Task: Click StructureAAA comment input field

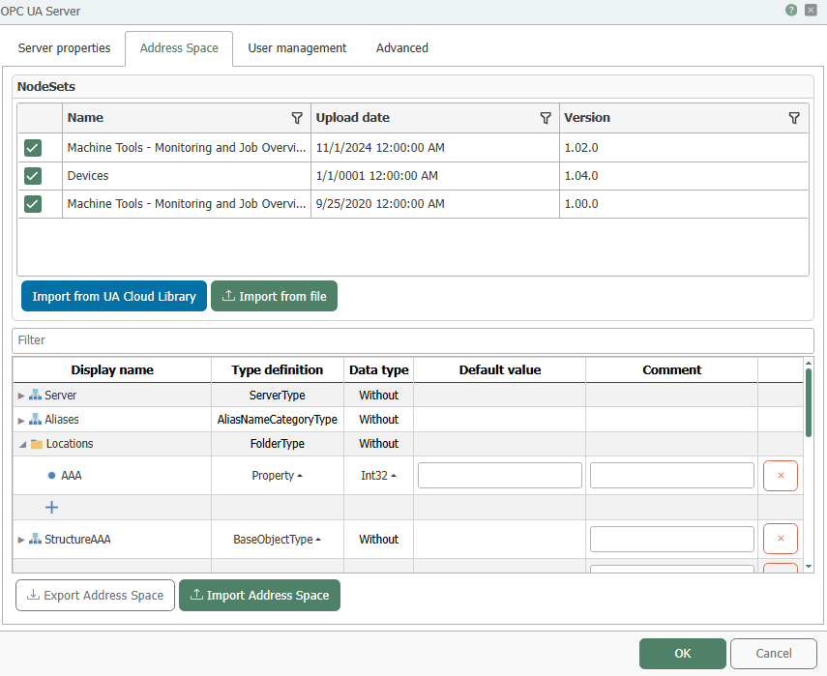Action: (x=672, y=539)
